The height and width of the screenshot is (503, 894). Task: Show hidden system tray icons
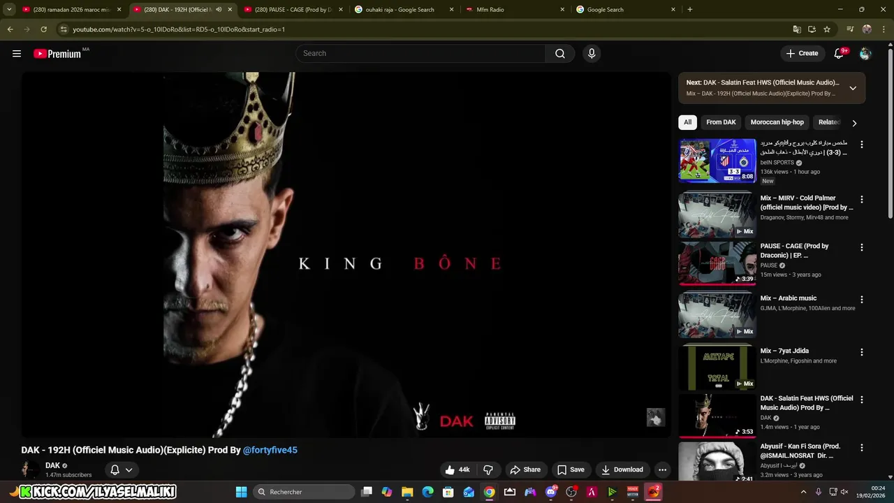803,492
